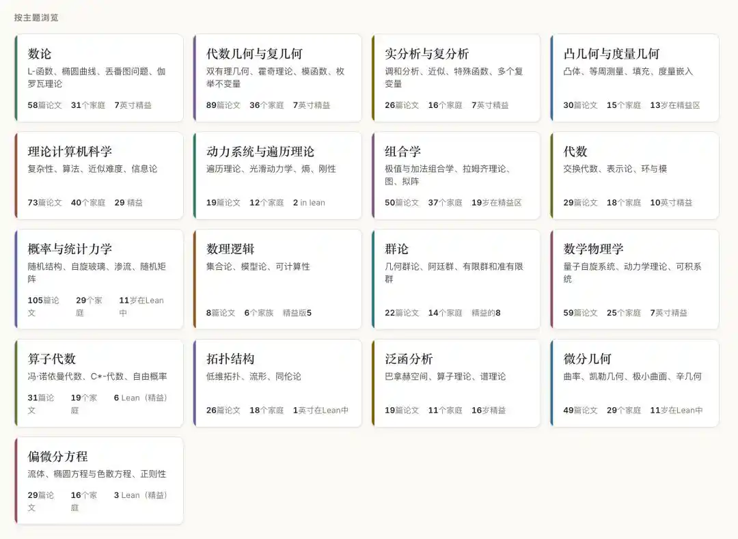This screenshot has height=539, width=738.
Task: Click 19岁在精益区 in 组合学 card
Action: point(497,202)
